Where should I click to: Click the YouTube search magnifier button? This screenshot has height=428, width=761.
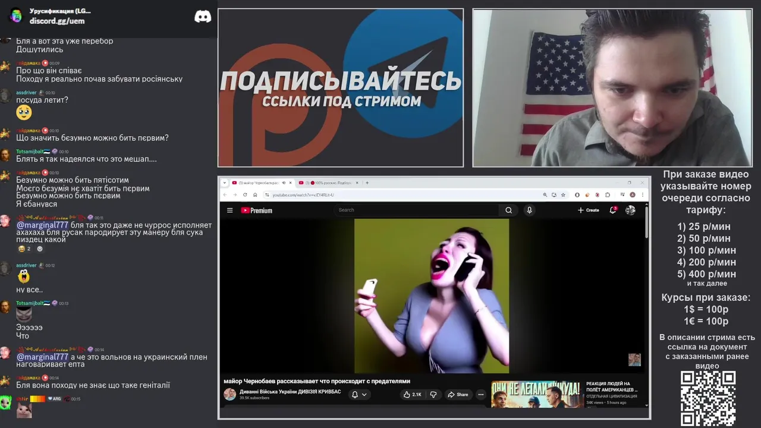click(508, 210)
